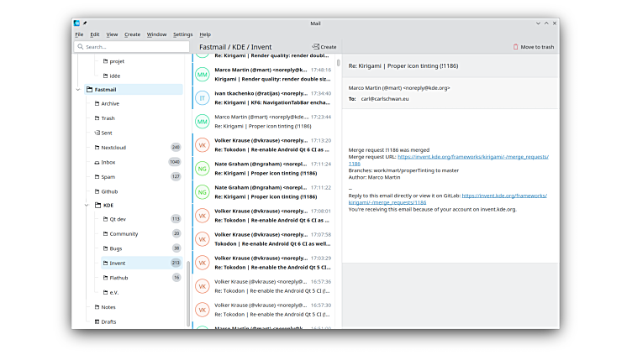Click the Sent folder icon

[x=97, y=133]
